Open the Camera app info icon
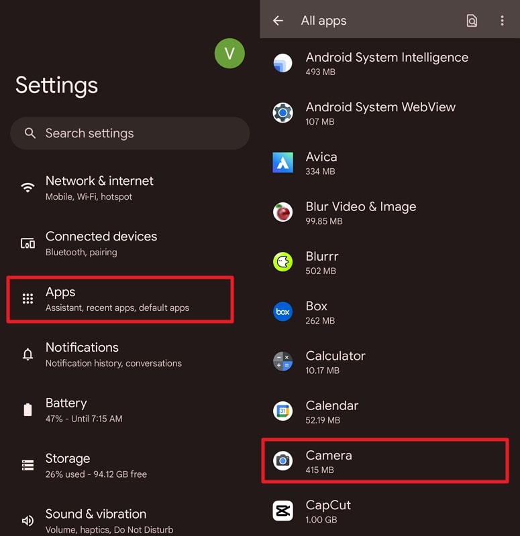 (x=282, y=461)
